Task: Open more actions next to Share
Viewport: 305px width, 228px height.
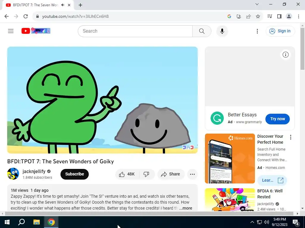Action: 192,174
